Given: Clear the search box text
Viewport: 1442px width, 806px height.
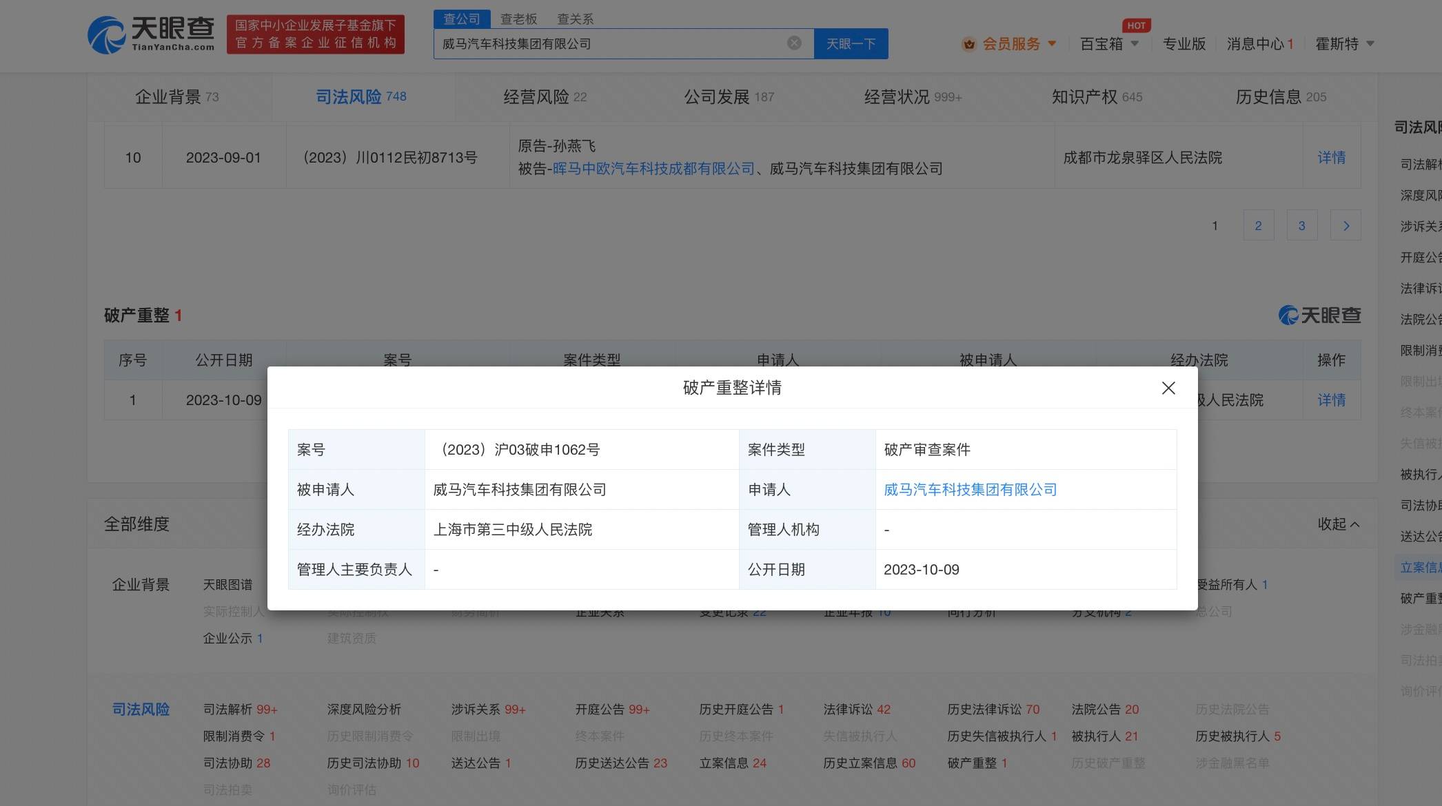Looking at the screenshot, I should click(794, 43).
